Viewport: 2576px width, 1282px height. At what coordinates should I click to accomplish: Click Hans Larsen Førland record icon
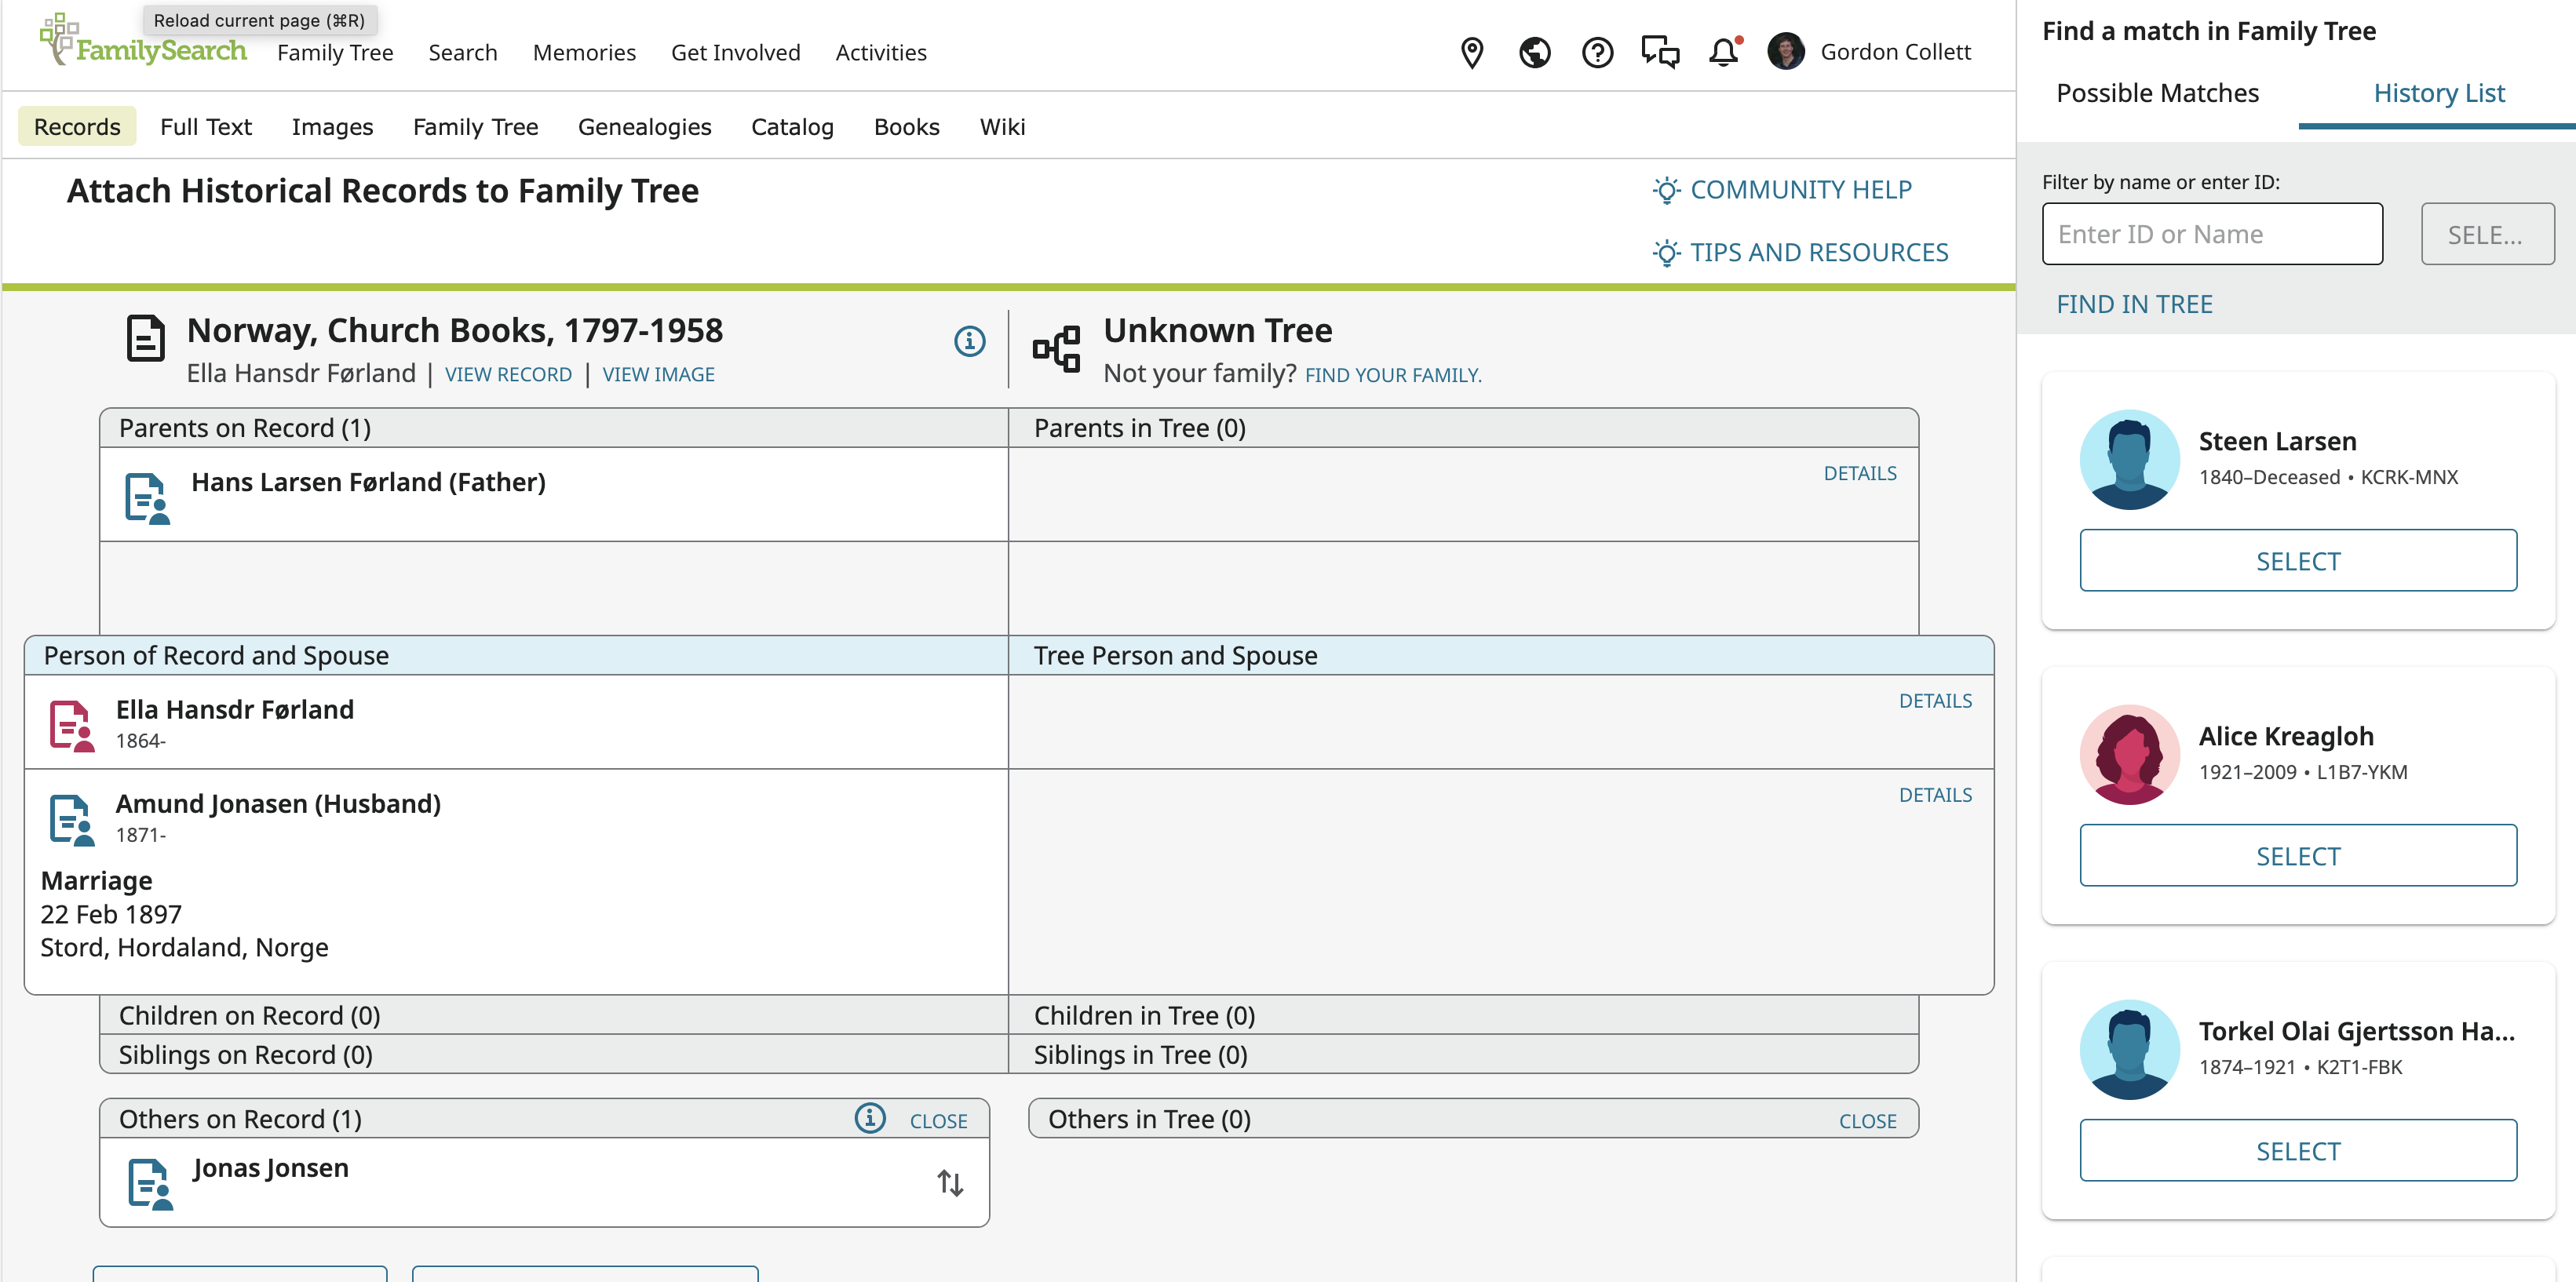[x=146, y=497]
